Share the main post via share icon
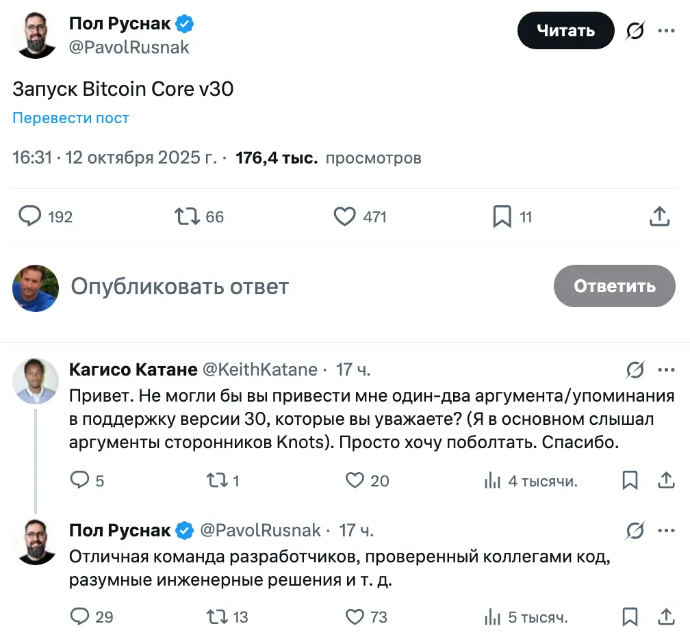This screenshot has width=690, height=639. coord(659,217)
